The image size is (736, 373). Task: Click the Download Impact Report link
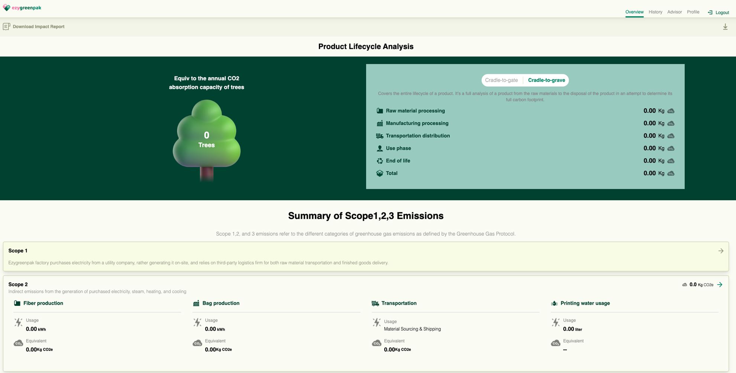38,27
